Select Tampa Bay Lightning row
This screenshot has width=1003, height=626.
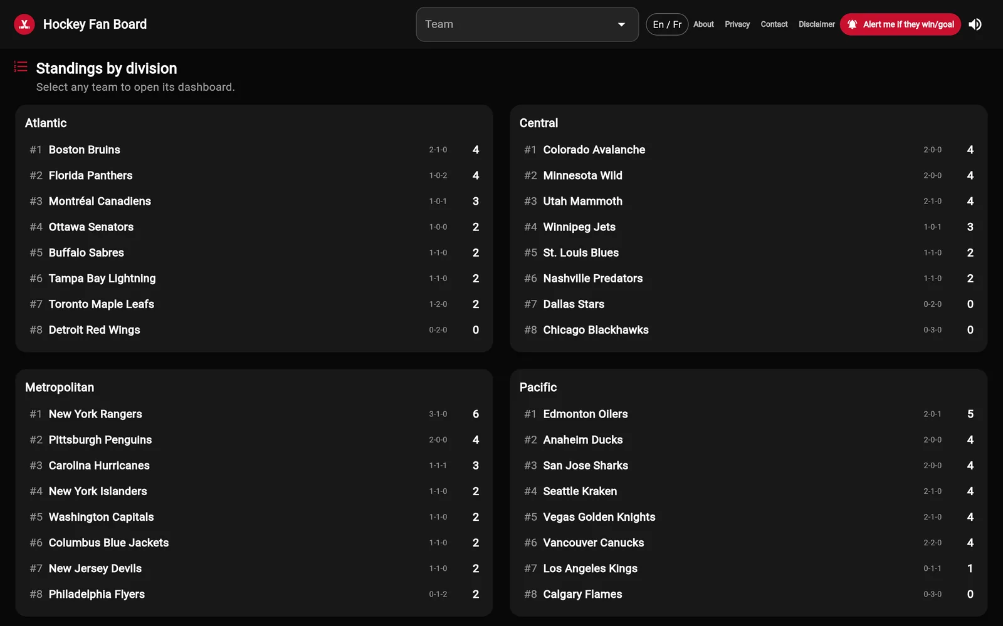click(x=254, y=278)
